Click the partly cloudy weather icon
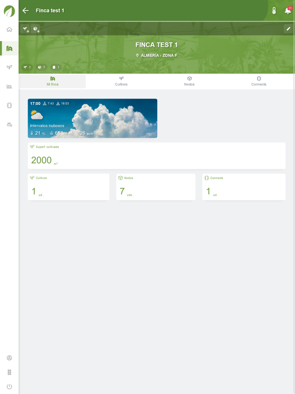This screenshot has height=394, width=295. click(37, 114)
